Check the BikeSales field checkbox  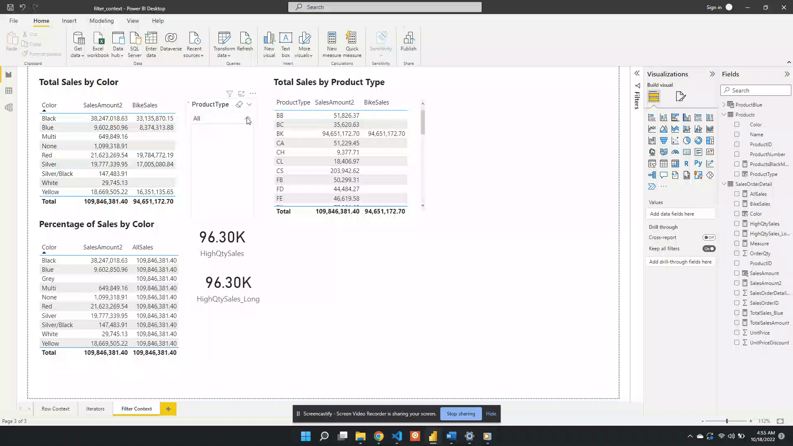[x=737, y=204]
